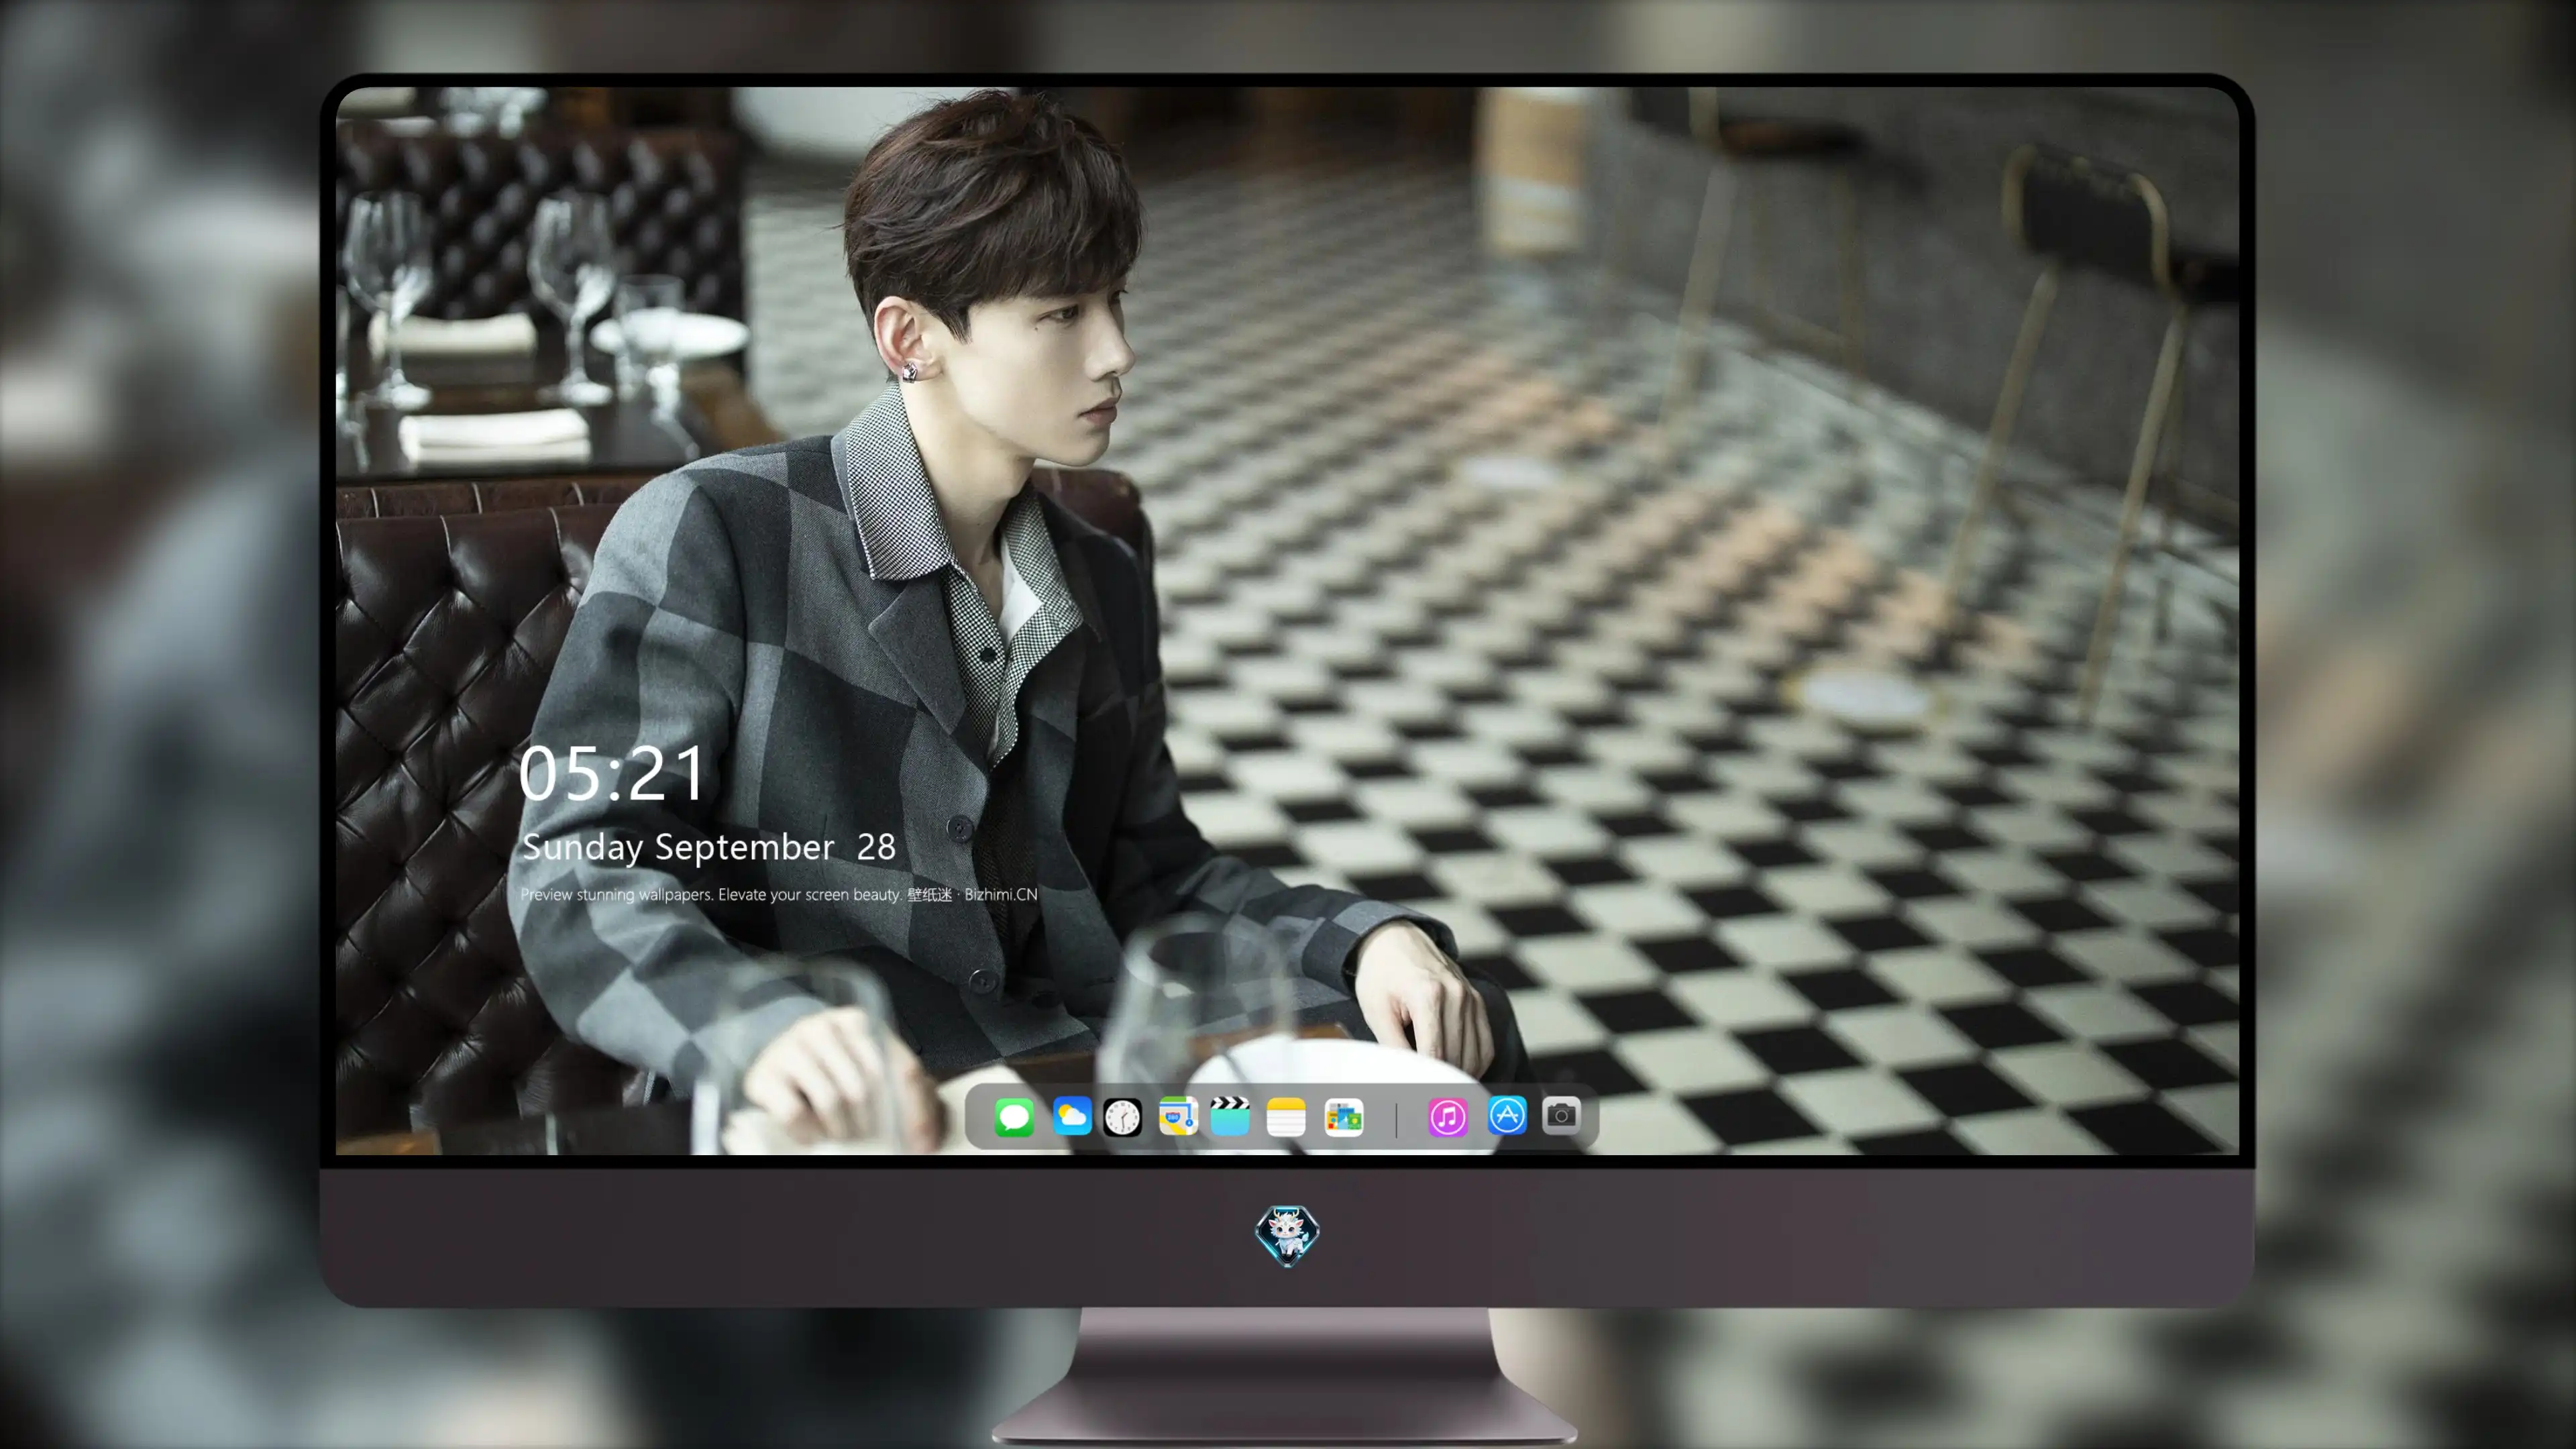
Task: Click the date Sunday September 28
Action: coord(709,847)
